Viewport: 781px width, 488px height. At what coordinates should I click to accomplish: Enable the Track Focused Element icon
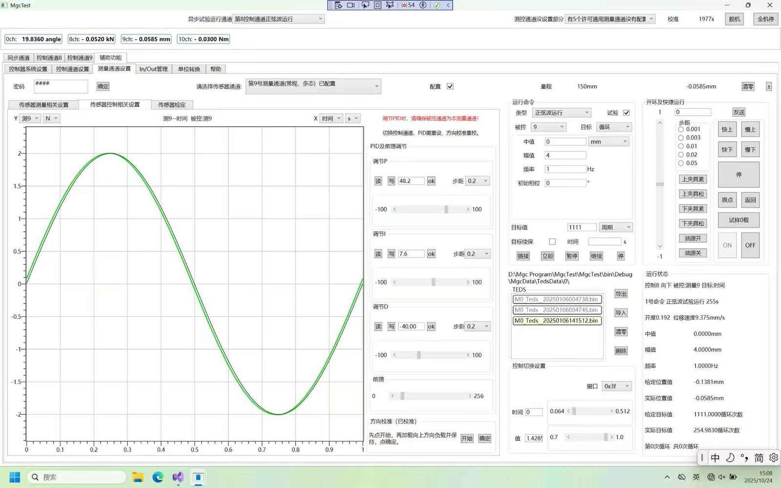pos(390,5)
